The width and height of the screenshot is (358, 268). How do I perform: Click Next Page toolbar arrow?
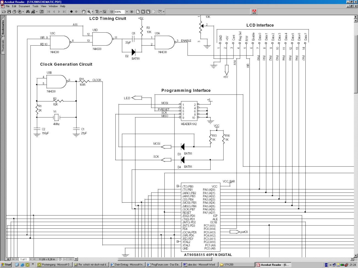coord(59,12)
